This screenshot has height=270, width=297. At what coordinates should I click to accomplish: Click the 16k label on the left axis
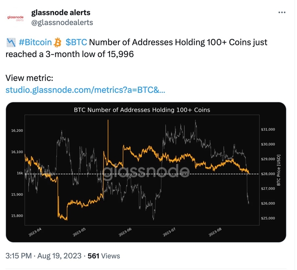point(19,173)
